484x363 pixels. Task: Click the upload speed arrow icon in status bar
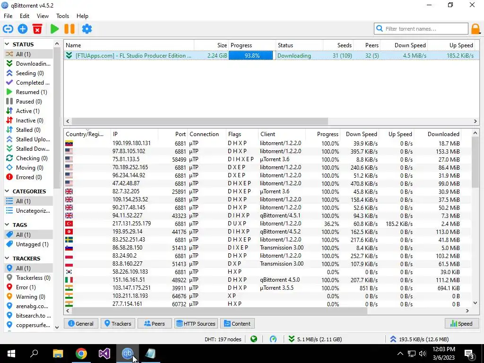tap(393, 339)
